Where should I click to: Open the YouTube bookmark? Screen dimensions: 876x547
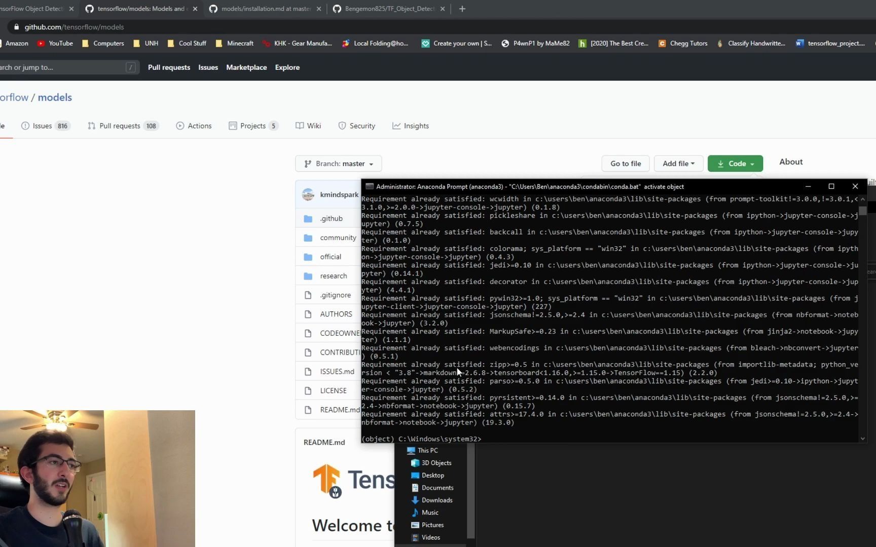[55, 44]
